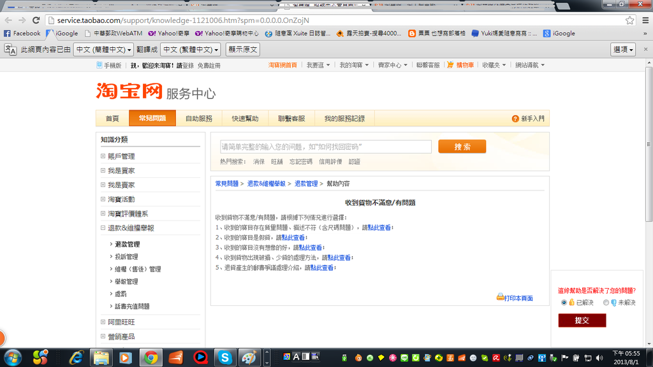
Task: Click the volume speaker tray icon
Action: point(599,358)
